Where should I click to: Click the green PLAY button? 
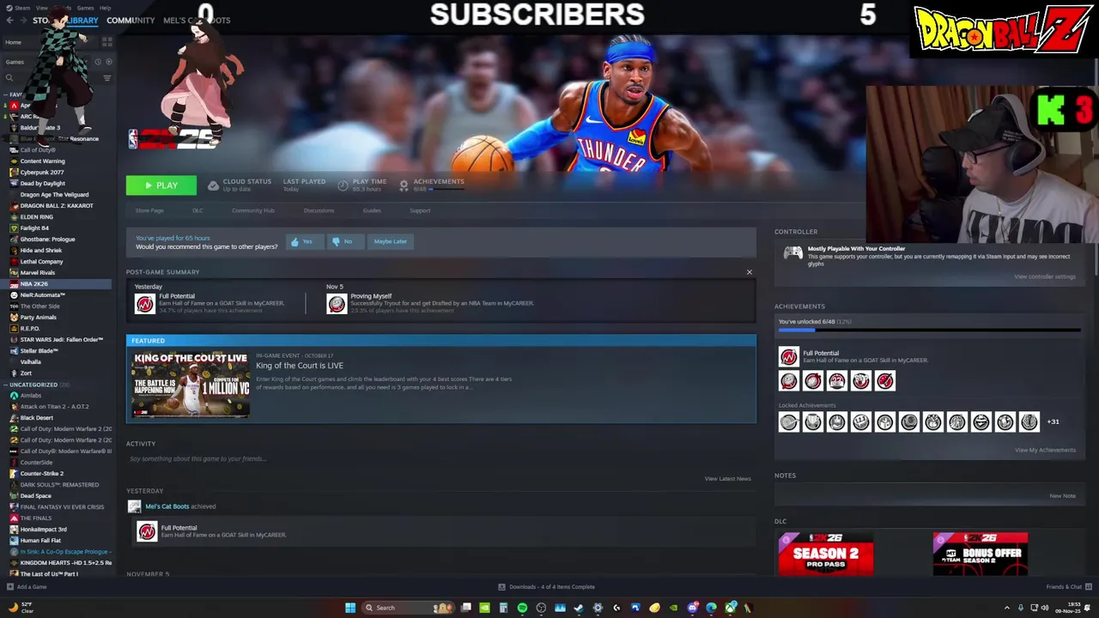[161, 185]
